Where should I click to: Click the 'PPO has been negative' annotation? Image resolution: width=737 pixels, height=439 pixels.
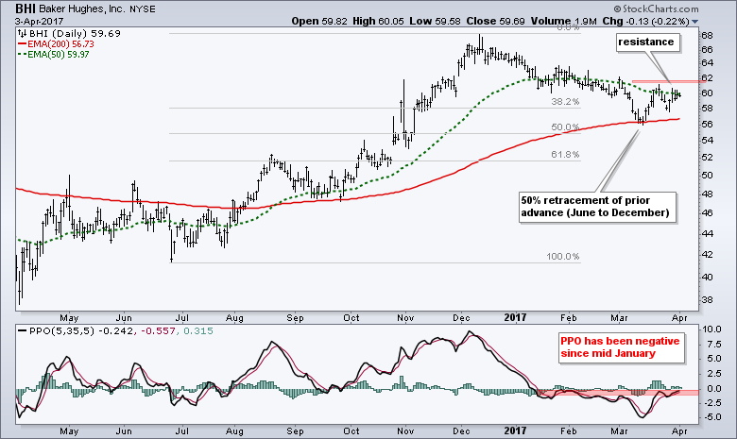tap(620, 347)
